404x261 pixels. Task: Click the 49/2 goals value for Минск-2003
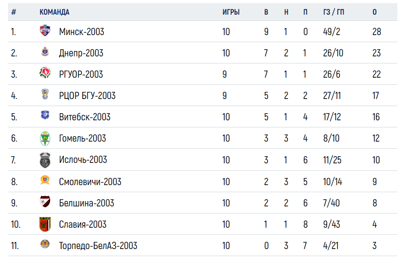click(332, 32)
